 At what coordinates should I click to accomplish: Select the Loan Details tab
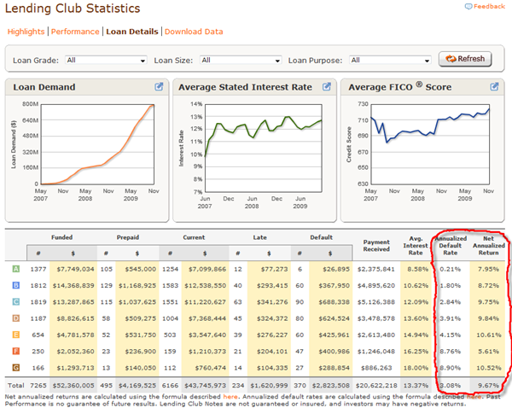click(132, 32)
